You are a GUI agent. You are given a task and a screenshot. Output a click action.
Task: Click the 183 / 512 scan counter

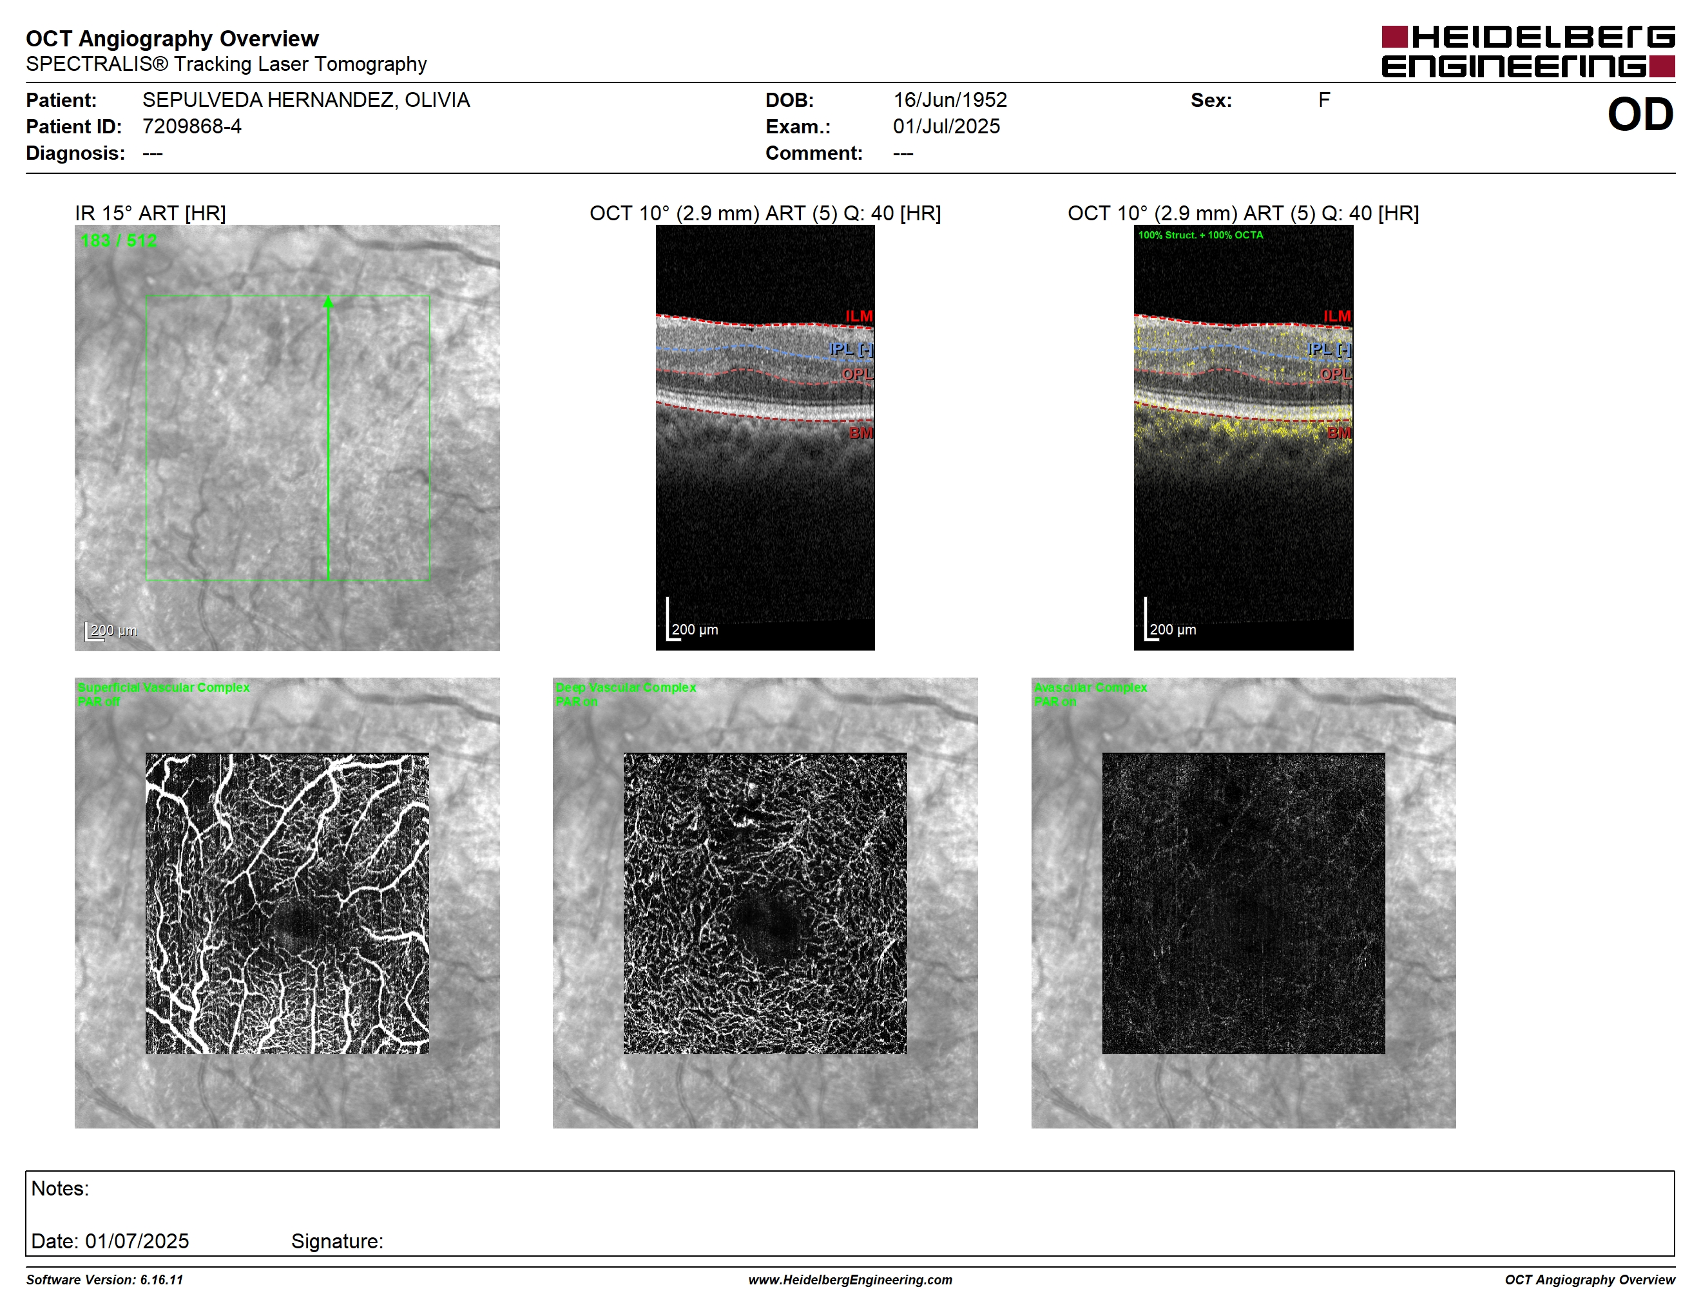pos(119,240)
